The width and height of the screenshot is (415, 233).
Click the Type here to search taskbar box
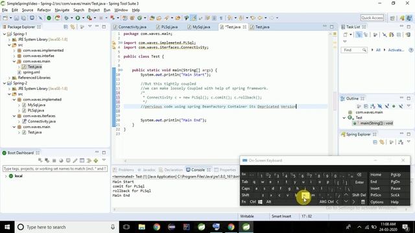pos(67,227)
